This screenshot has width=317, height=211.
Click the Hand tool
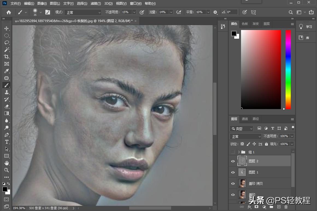point(7,163)
